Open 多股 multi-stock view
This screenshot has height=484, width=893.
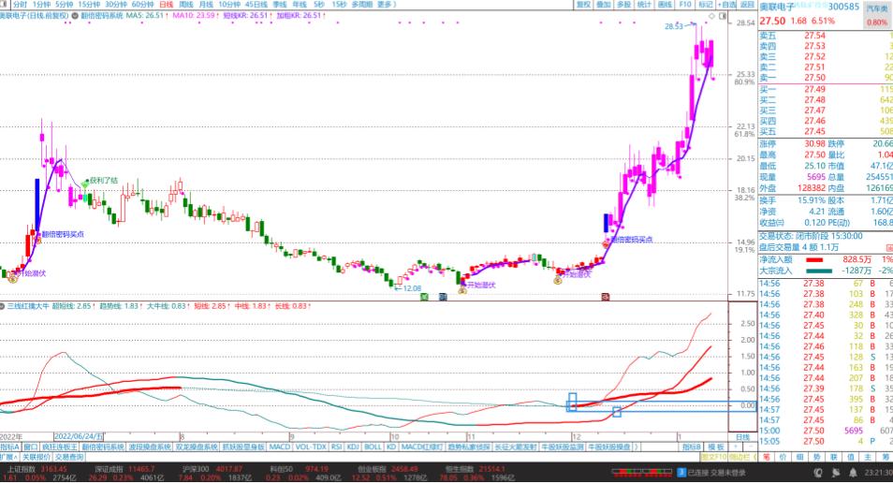(624, 5)
